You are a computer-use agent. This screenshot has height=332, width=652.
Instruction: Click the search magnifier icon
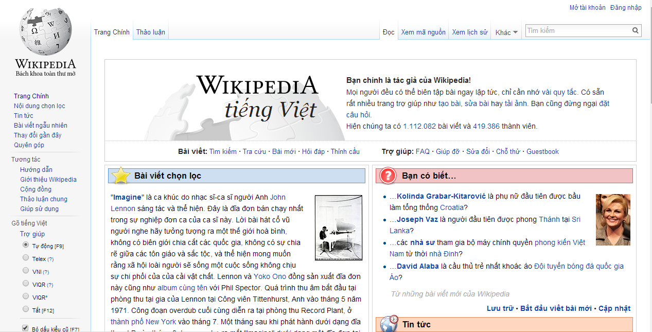click(636, 30)
